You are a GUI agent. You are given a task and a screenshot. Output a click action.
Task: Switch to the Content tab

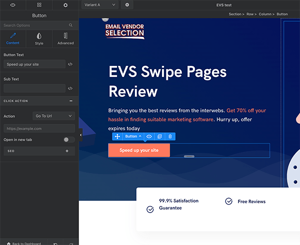pos(13,39)
